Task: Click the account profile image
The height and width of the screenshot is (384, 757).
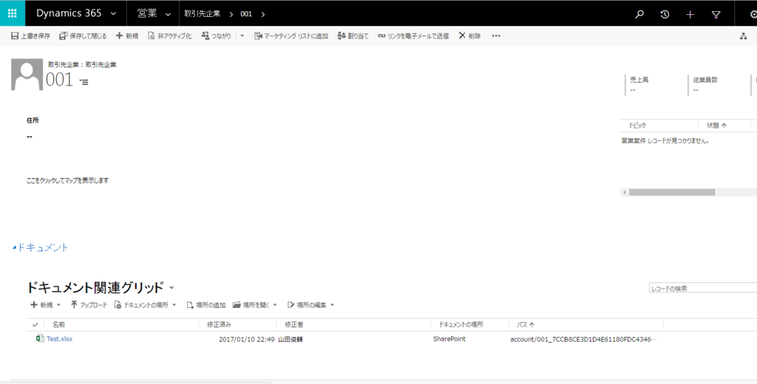Action: pyautogui.click(x=27, y=75)
